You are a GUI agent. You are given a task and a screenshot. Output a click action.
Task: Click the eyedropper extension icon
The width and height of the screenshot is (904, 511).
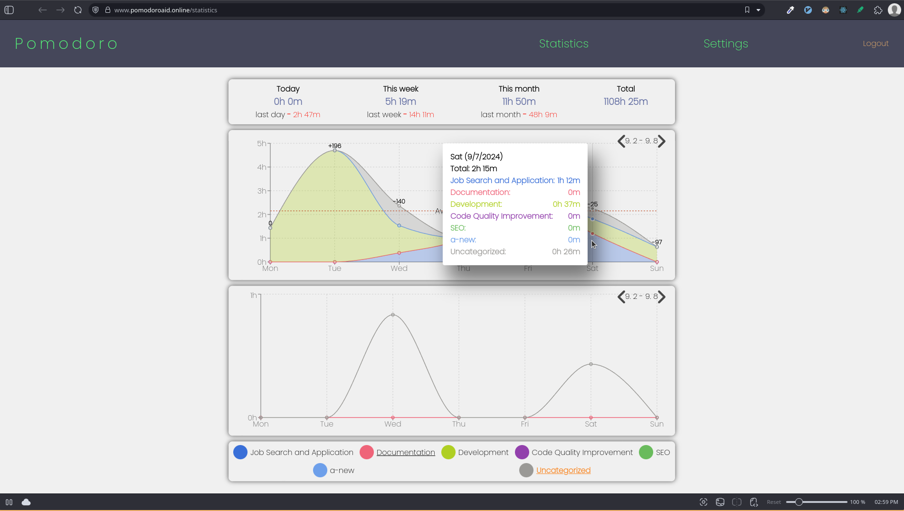click(790, 10)
